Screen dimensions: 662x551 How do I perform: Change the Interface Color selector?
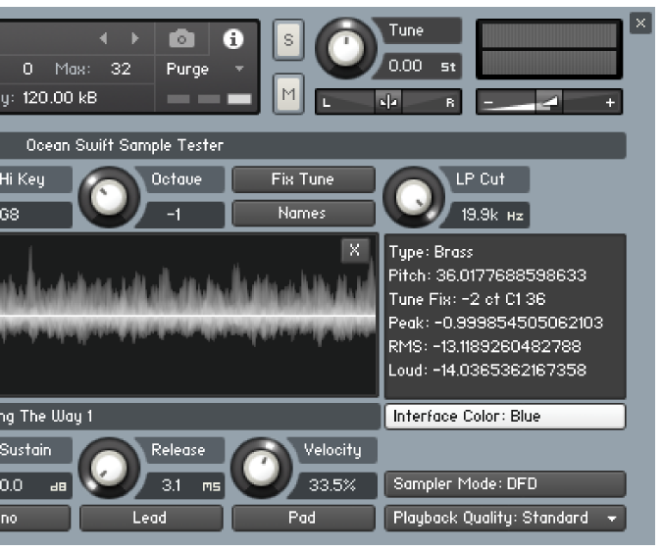click(x=504, y=416)
